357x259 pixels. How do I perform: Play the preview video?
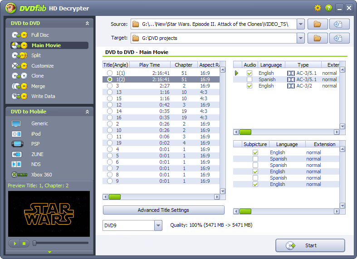[x=15, y=243]
